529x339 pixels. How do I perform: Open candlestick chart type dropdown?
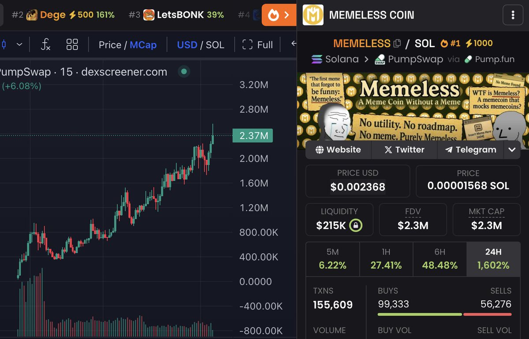(x=12, y=44)
